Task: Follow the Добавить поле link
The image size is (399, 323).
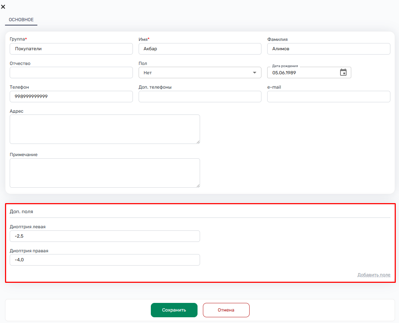Action: [374, 275]
